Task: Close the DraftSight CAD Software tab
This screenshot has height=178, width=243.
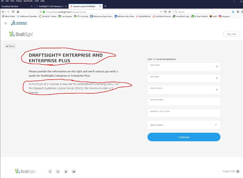Action: (x=66, y=6)
